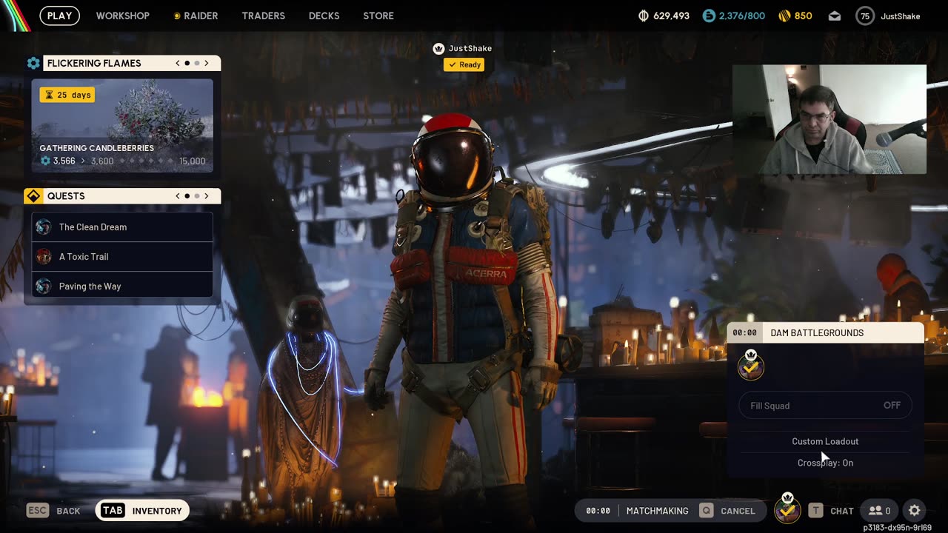Open the Gathering Candleberries event card
948x533 pixels.
click(x=122, y=125)
